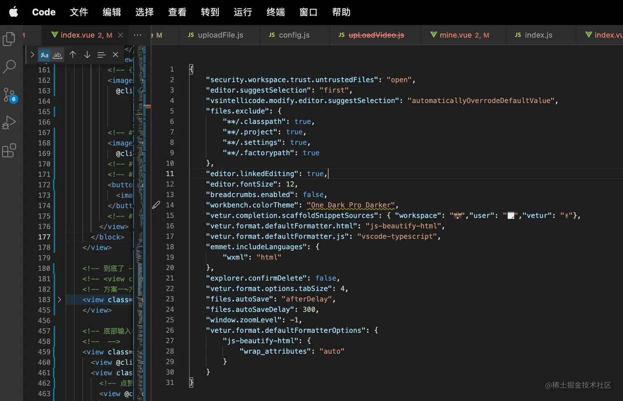Click the "editor.linkedEditing" key text

tap(252, 174)
